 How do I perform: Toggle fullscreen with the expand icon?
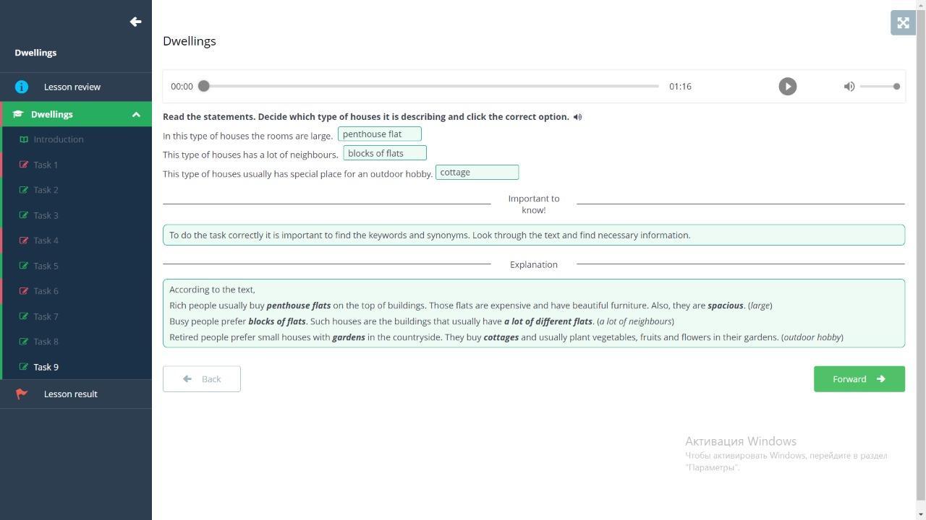click(x=903, y=23)
